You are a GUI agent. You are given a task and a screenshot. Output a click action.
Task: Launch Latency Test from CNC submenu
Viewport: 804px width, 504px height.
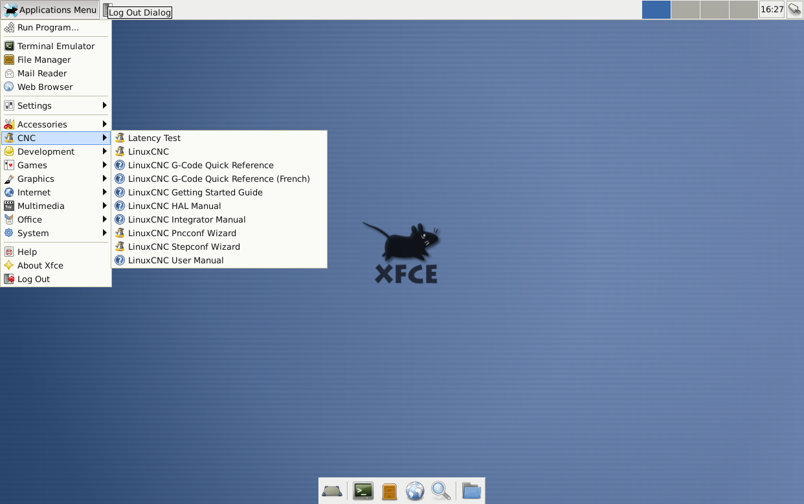click(x=219, y=138)
